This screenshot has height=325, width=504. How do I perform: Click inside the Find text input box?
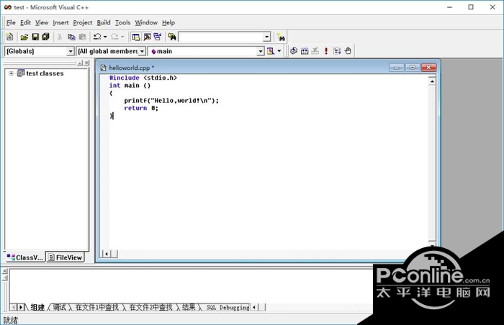coord(221,37)
